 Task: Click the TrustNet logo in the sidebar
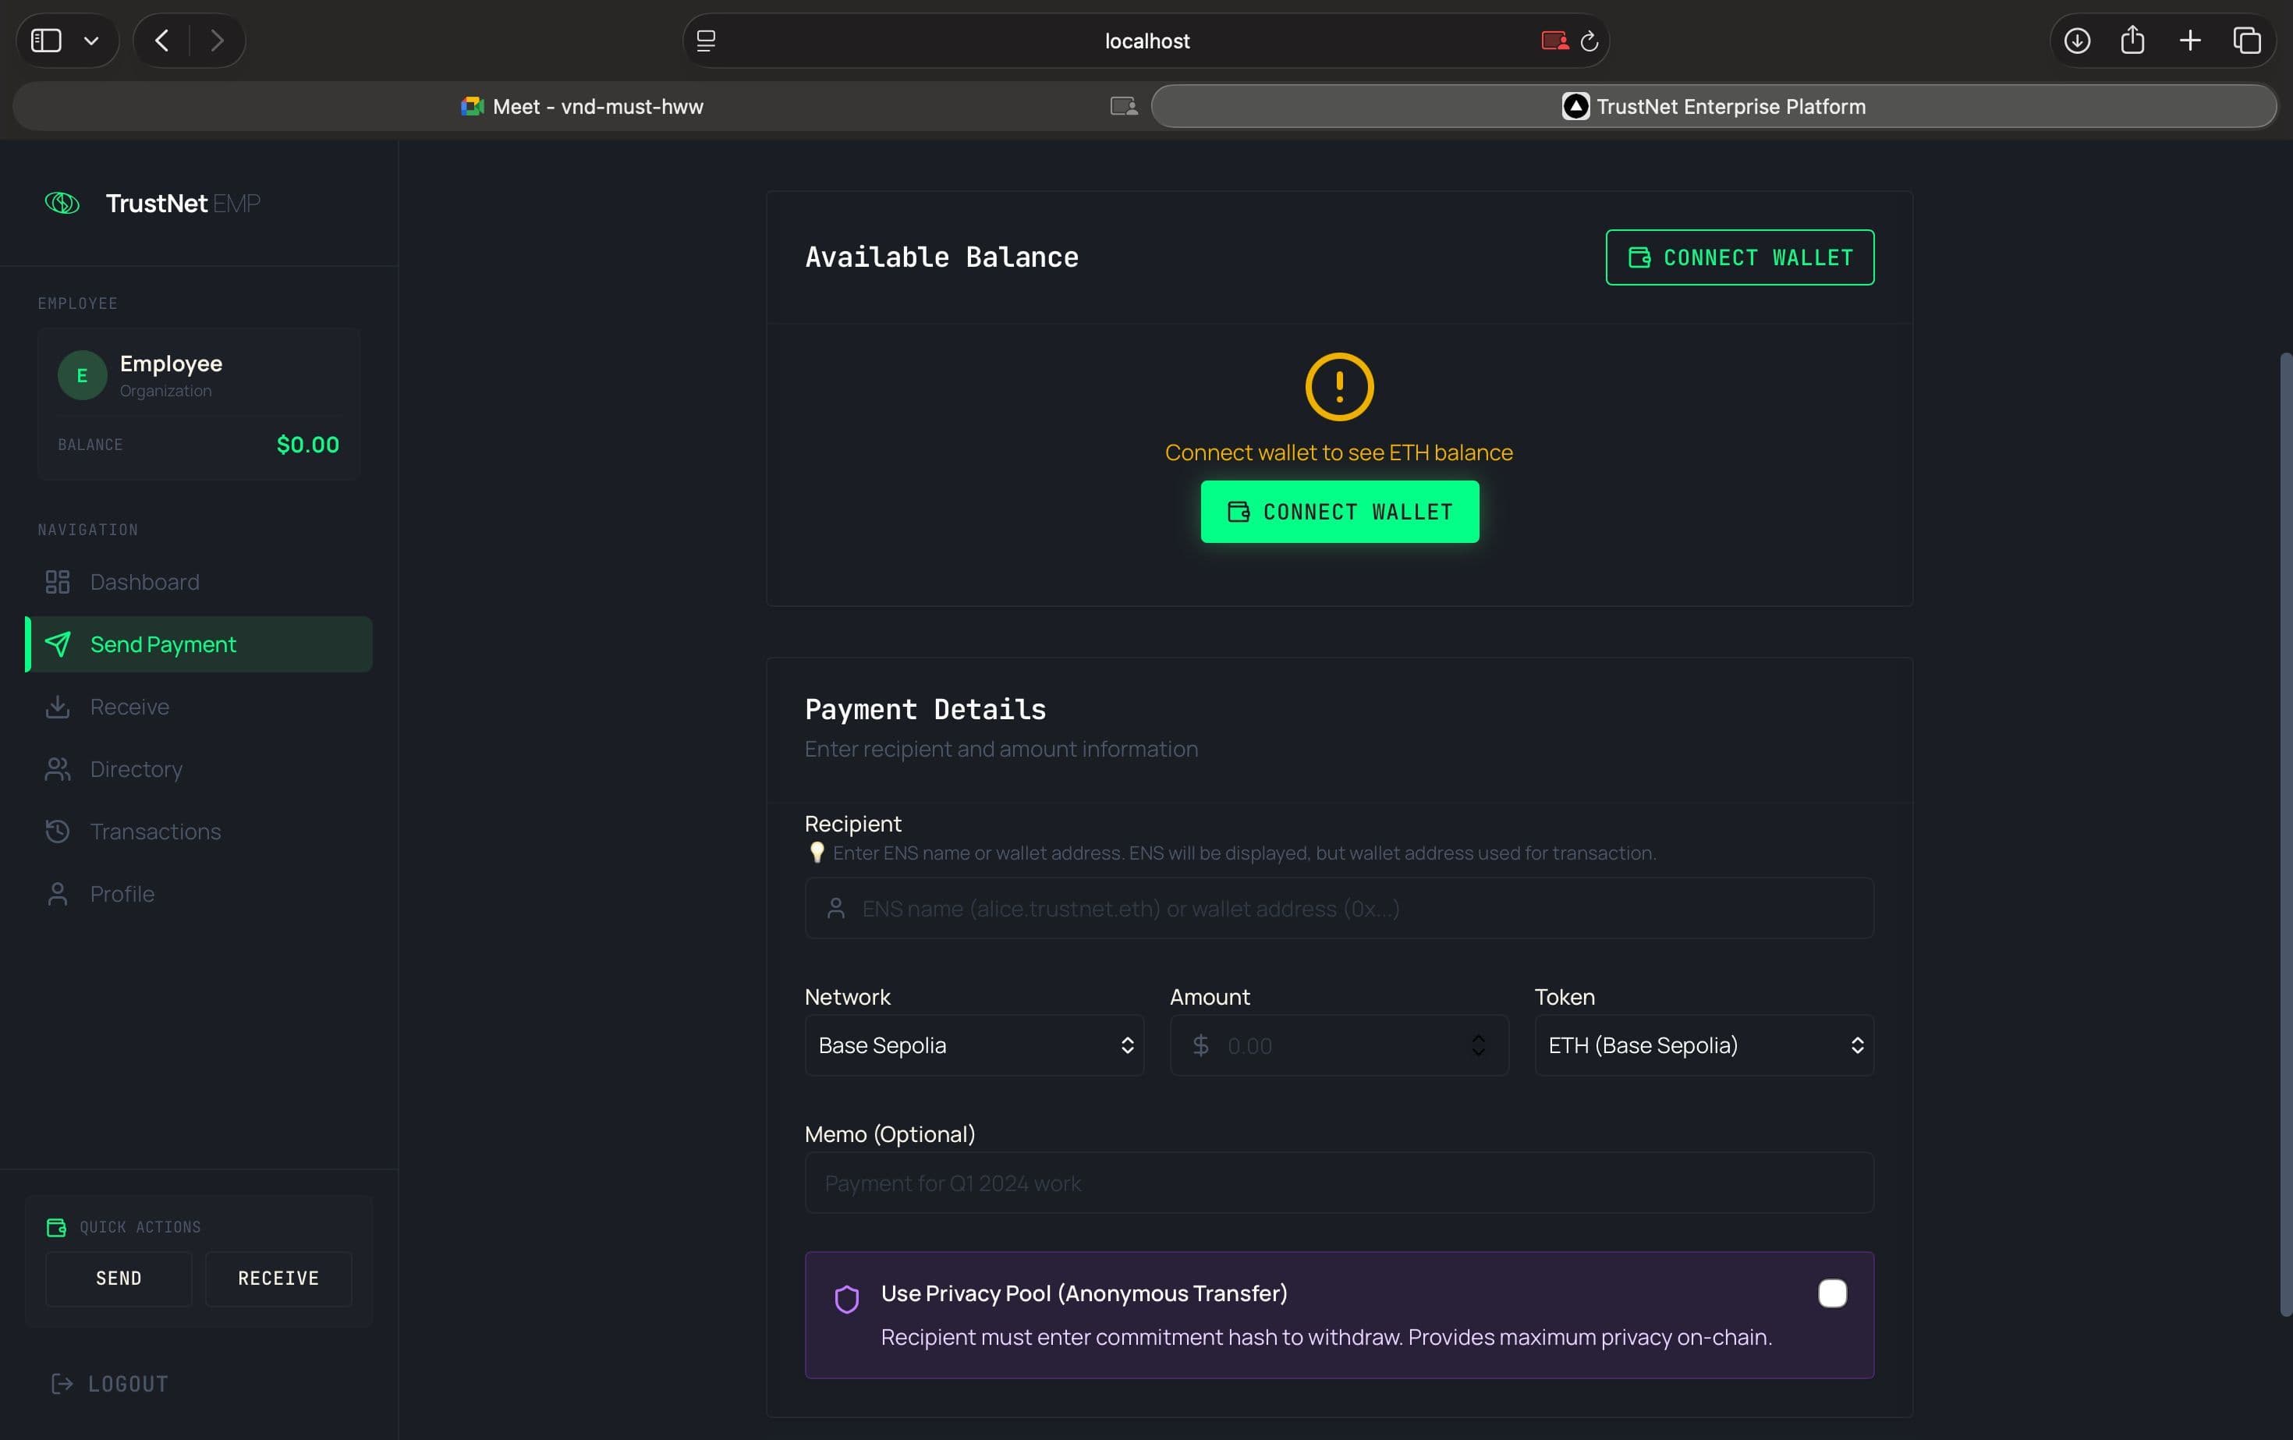click(62, 202)
